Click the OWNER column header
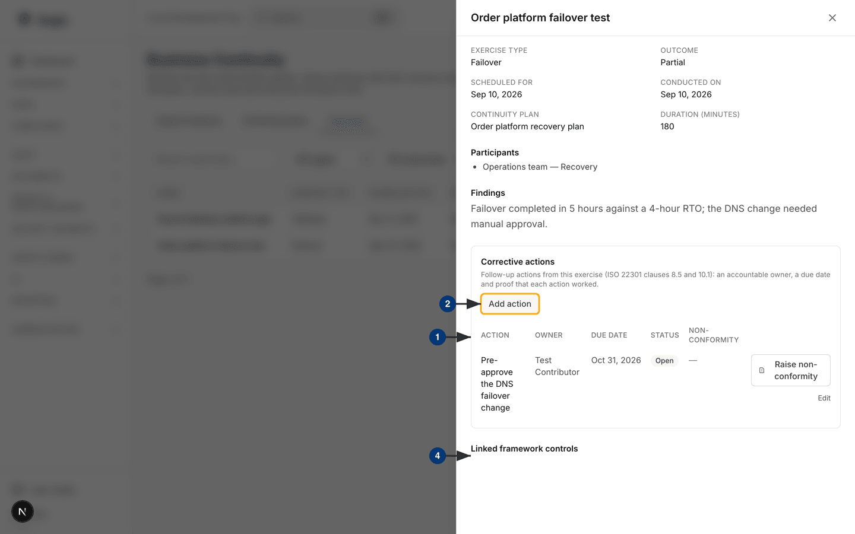The image size is (855, 534). click(x=549, y=335)
